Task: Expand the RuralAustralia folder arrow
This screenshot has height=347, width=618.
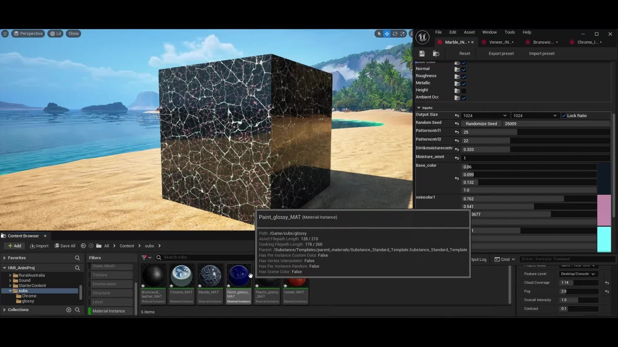Action: 10,275
